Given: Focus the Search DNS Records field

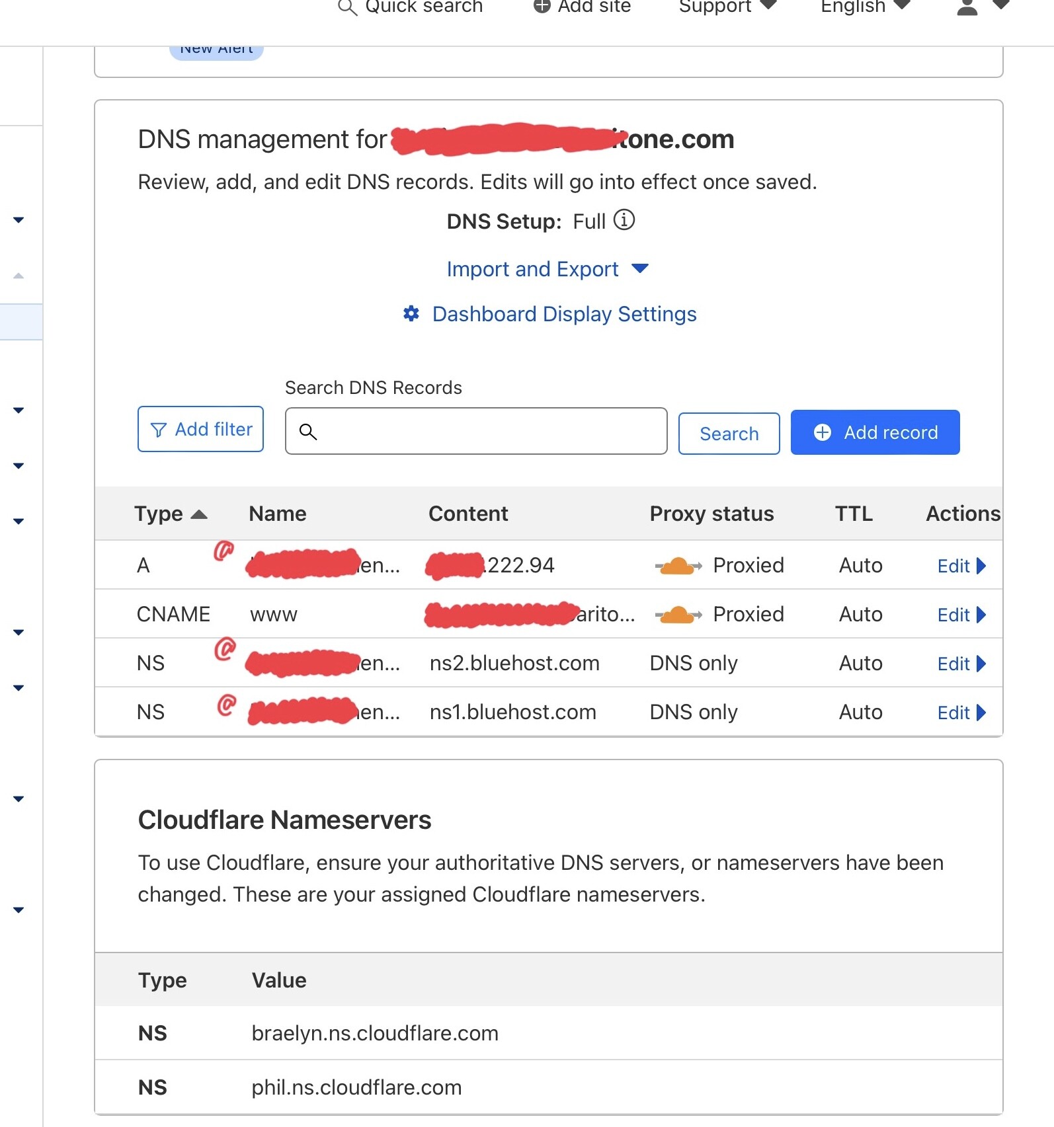Looking at the screenshot, I should (x=476, y=431).
